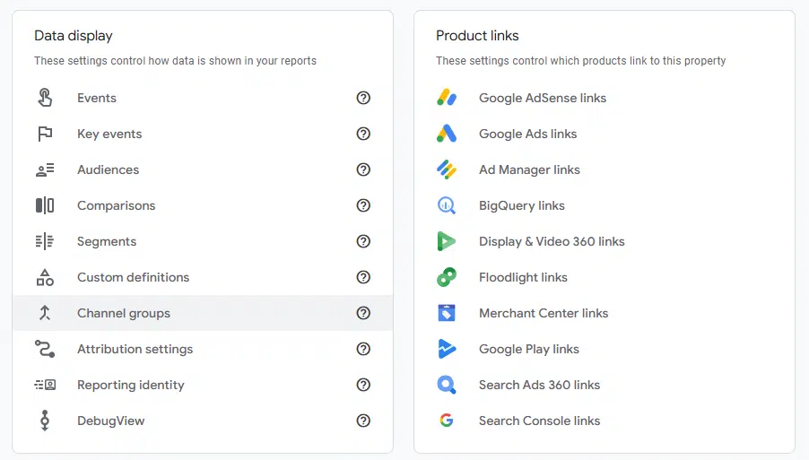Click the Google AdSense logo icon
Viewport: 809px width, 460px height.
tap(447, 98)
